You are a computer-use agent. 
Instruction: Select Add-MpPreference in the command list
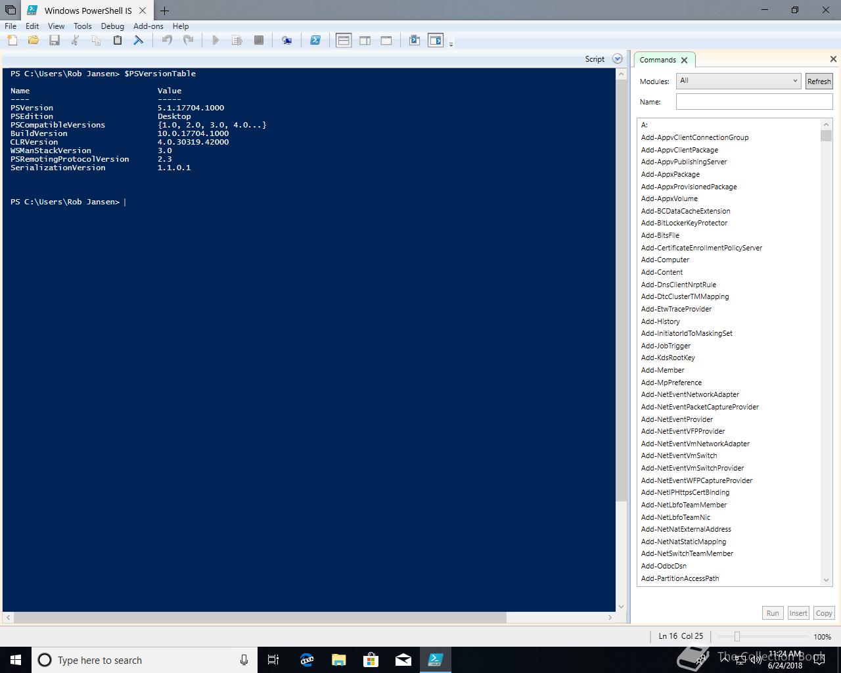coord(671,383)
